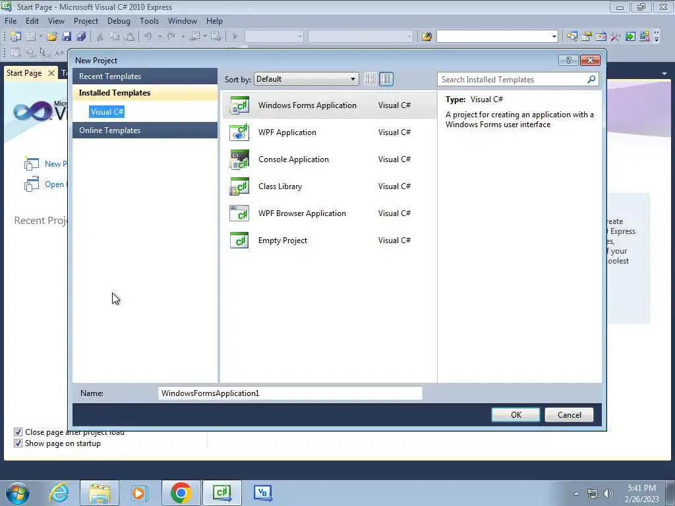Click the system clock in tray
The image size is (675, 506).
(x=641, y=493)
